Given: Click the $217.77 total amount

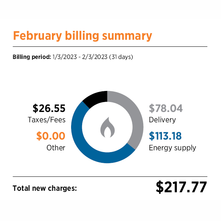Looking at the screenshot, I should pos(181,187).
